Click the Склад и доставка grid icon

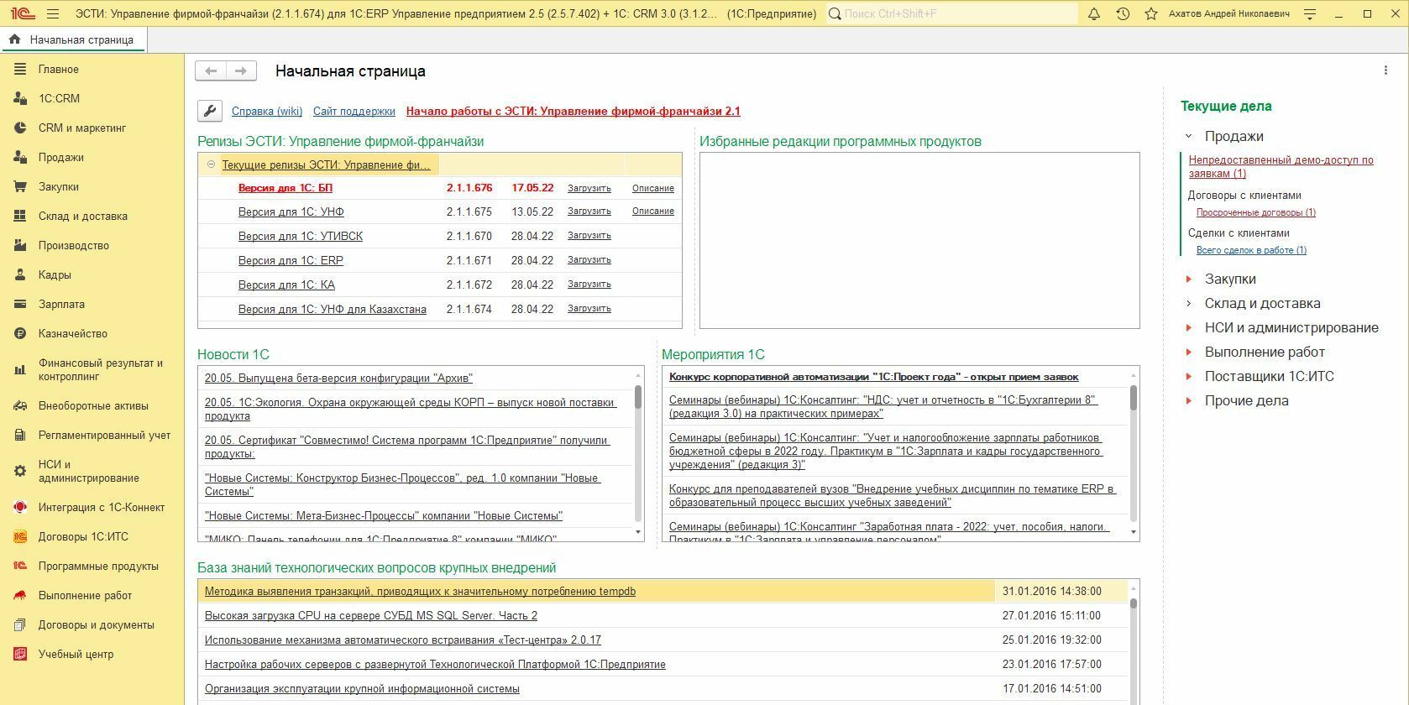tap(20, 216)
